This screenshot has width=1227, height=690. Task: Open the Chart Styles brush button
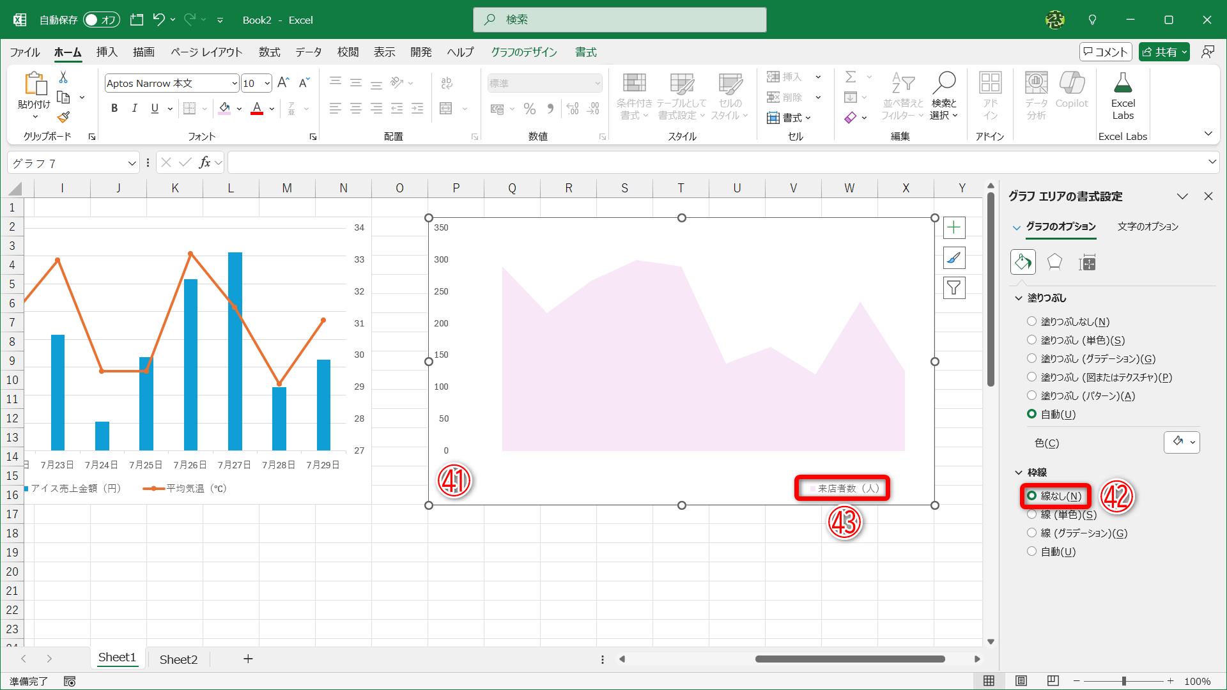[x=953, y=258]
